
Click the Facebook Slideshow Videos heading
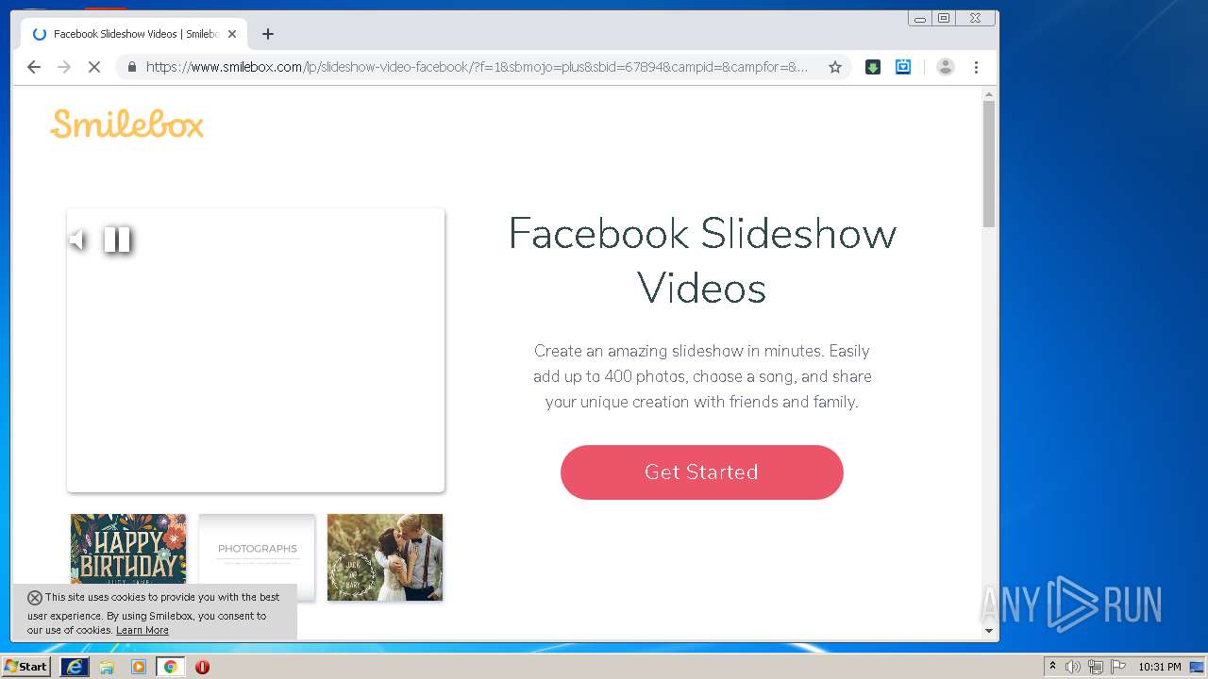[702, 260]
